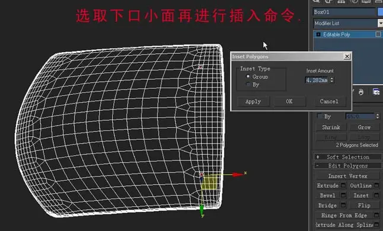The width and height of the screenshot is (383, 231).
Task: Close the Inset Polygons dialog
Action: [x=347, y=56]
